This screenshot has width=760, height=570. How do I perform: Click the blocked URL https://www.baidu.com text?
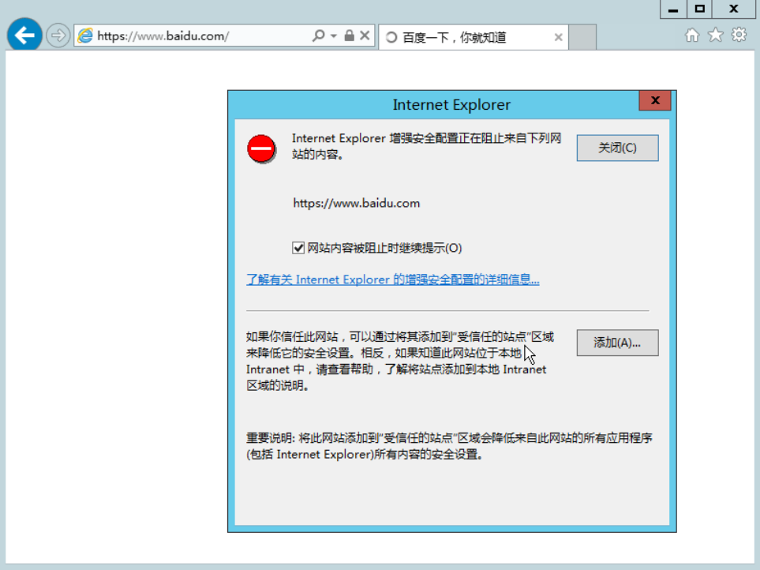click(x=356, y=203)
